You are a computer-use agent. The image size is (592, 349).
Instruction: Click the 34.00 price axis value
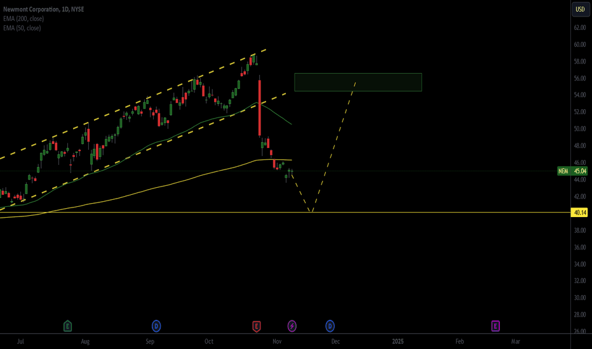click(x=580, y=264)
